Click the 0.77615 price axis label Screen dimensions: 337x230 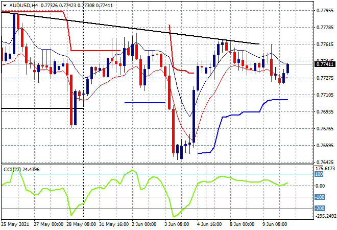pos(325,44)
